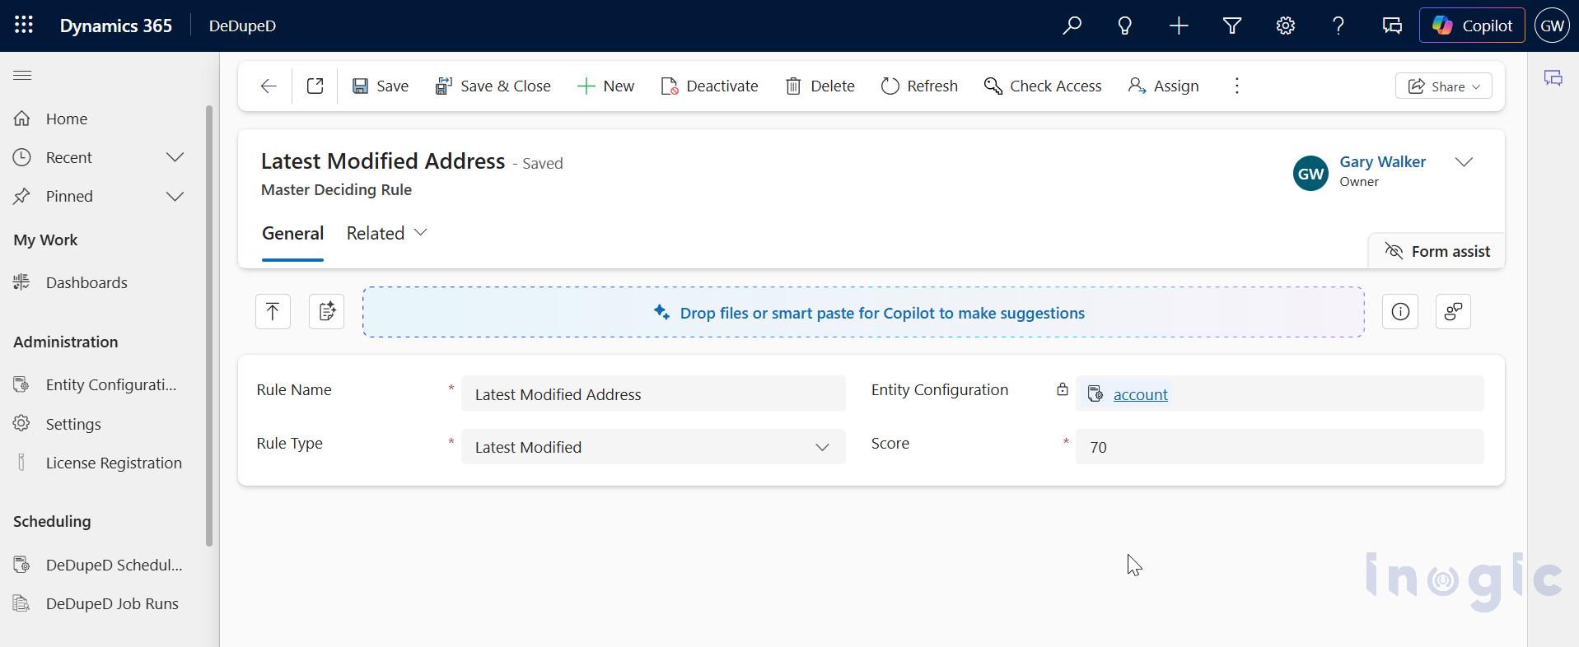Toggle Form assist visibility
The width and height of the screenshot is (1579, 647).
coord(1437,251)
